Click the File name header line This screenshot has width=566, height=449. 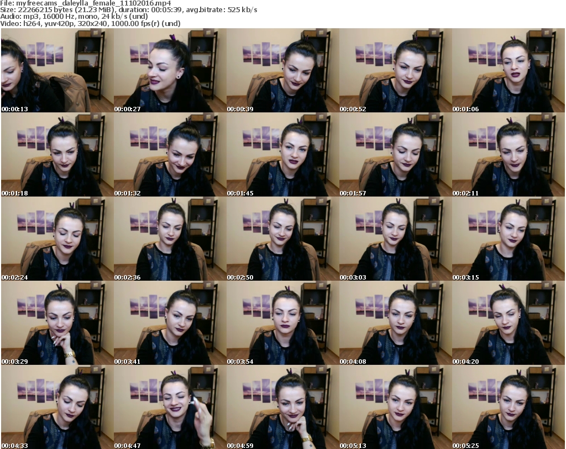[x=86, y=3]
